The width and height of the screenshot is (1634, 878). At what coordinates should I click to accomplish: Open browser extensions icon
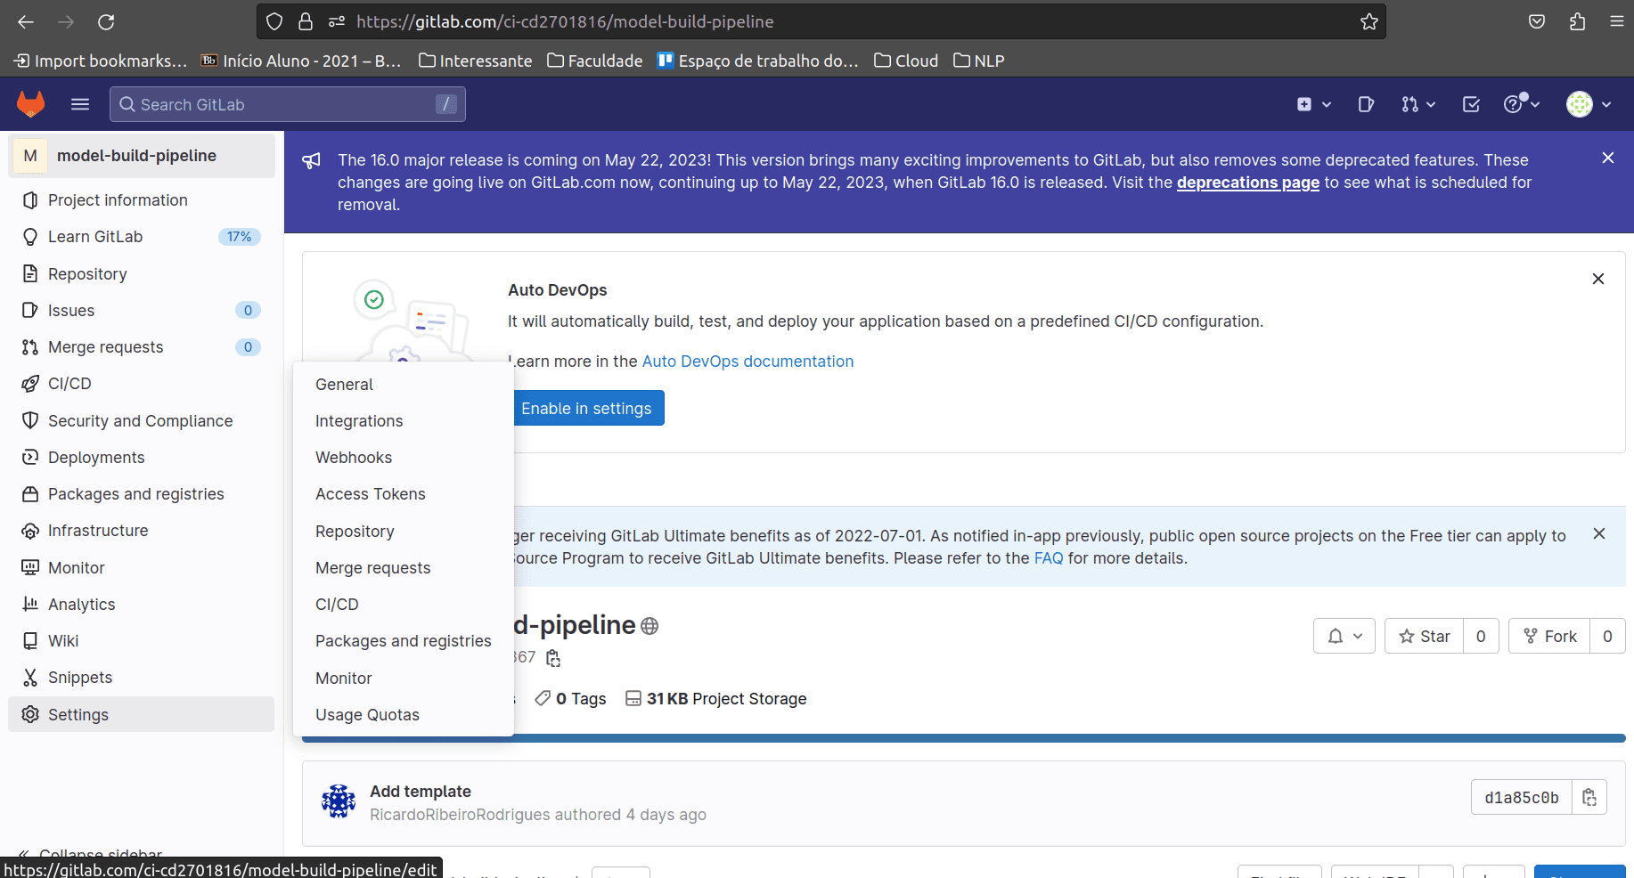tap(1577, 21)
